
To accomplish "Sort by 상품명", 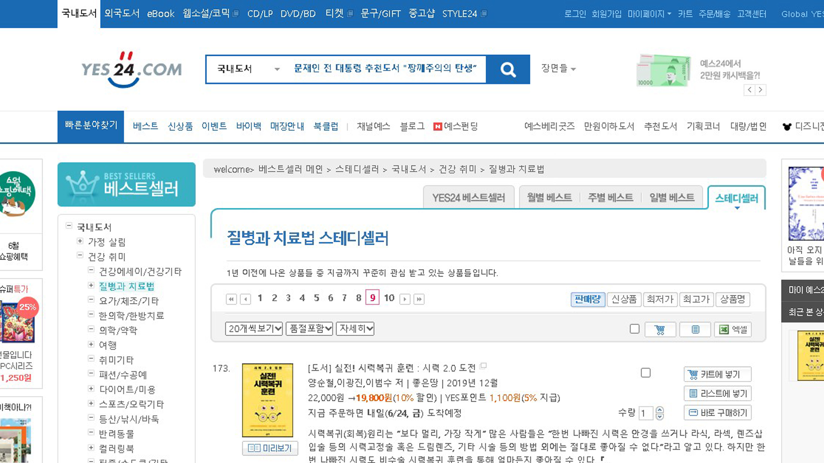I will (x=733, y=299).
